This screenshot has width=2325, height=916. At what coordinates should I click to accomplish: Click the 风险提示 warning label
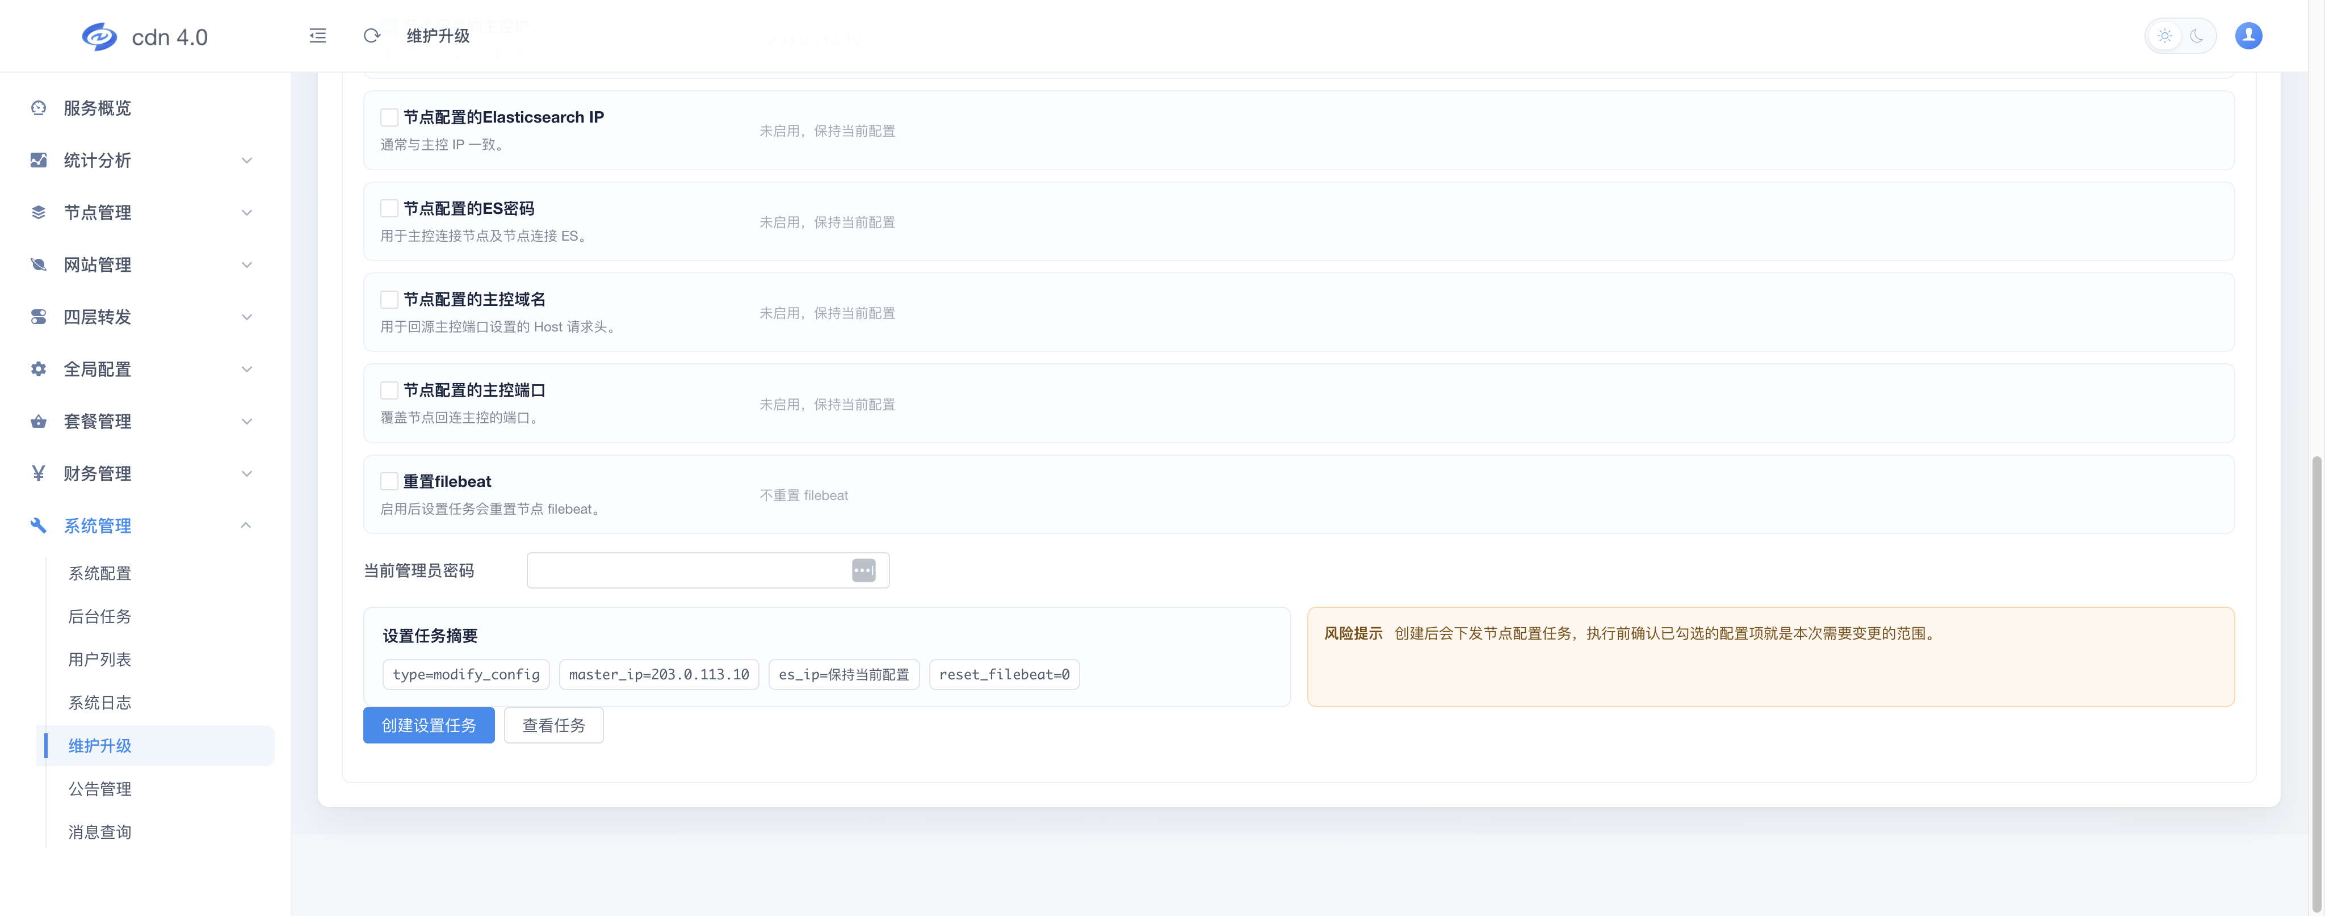click(1353, 633)
